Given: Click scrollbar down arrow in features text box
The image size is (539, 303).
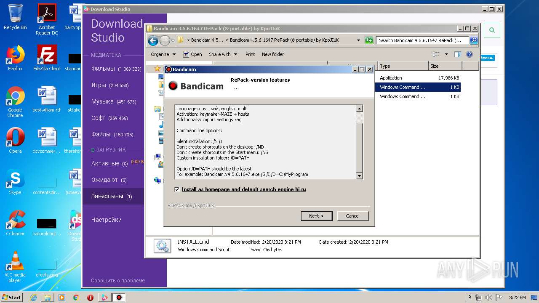Looking at the screenshot, I should [359, 175].
